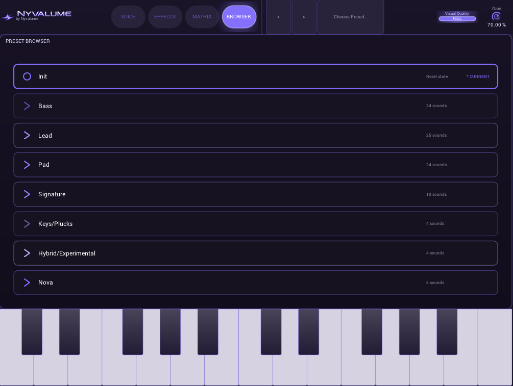Select the BROWSER tab
This screenshot has width=513, height=386.
tap(239, 17)
